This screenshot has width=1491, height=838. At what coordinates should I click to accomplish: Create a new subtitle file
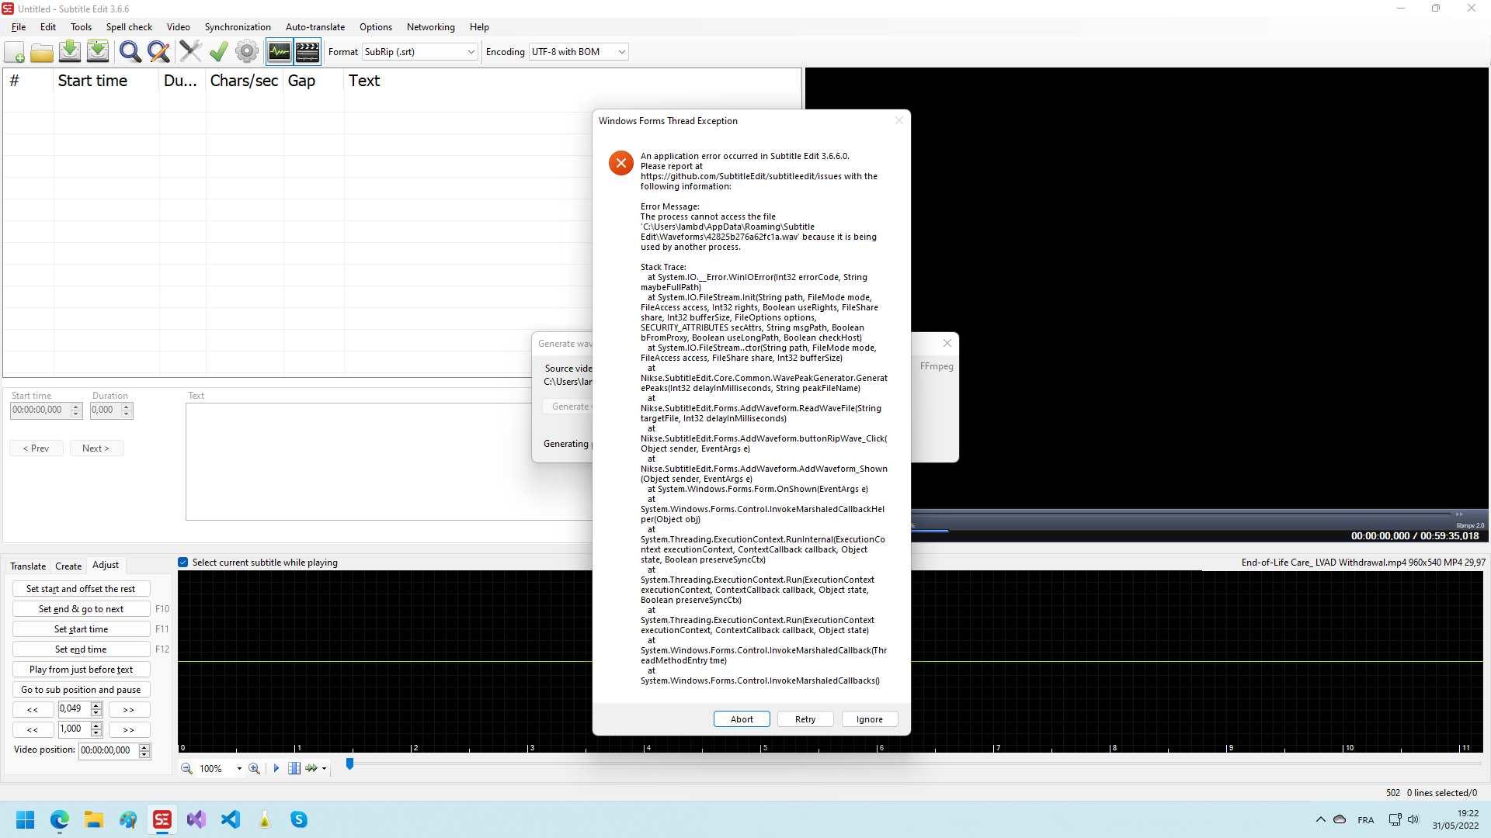(x=14, y=51)
